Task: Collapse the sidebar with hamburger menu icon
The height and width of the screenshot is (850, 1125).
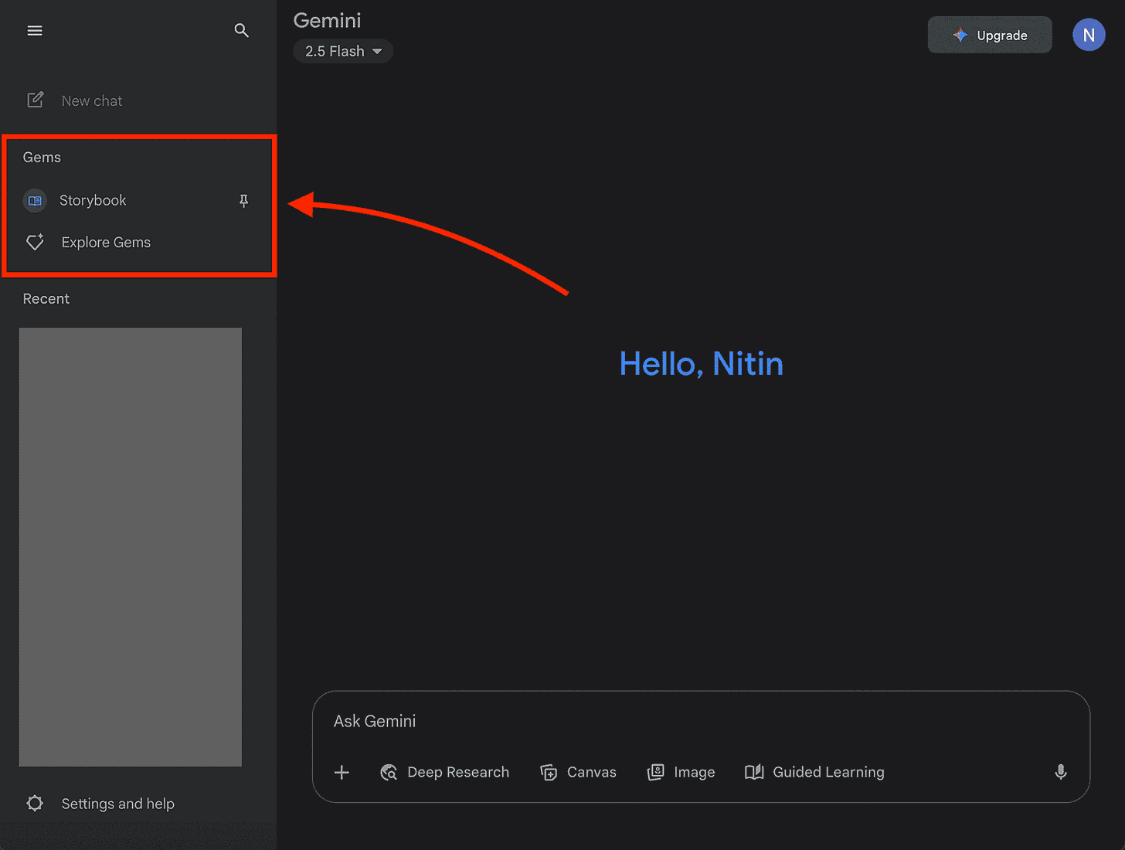Action: click(x=35, y=31)
